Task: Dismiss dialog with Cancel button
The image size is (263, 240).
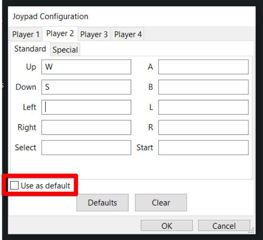Action: click(x=224, y=226)
